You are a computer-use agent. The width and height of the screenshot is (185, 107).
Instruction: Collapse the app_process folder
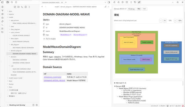point(10,20)
